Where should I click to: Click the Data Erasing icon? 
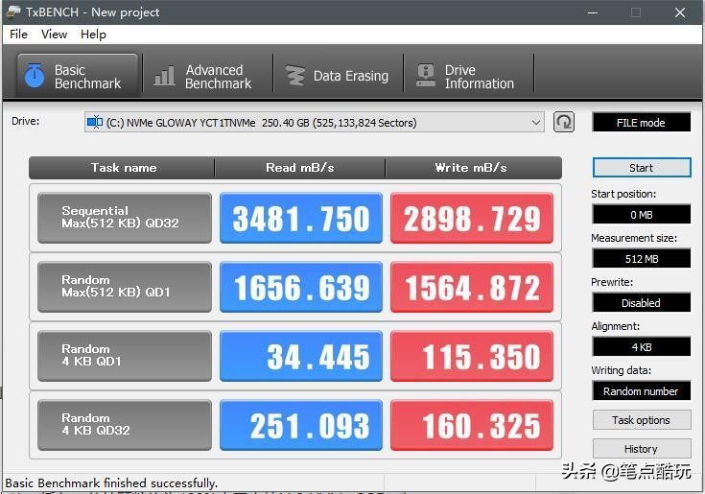295,76
